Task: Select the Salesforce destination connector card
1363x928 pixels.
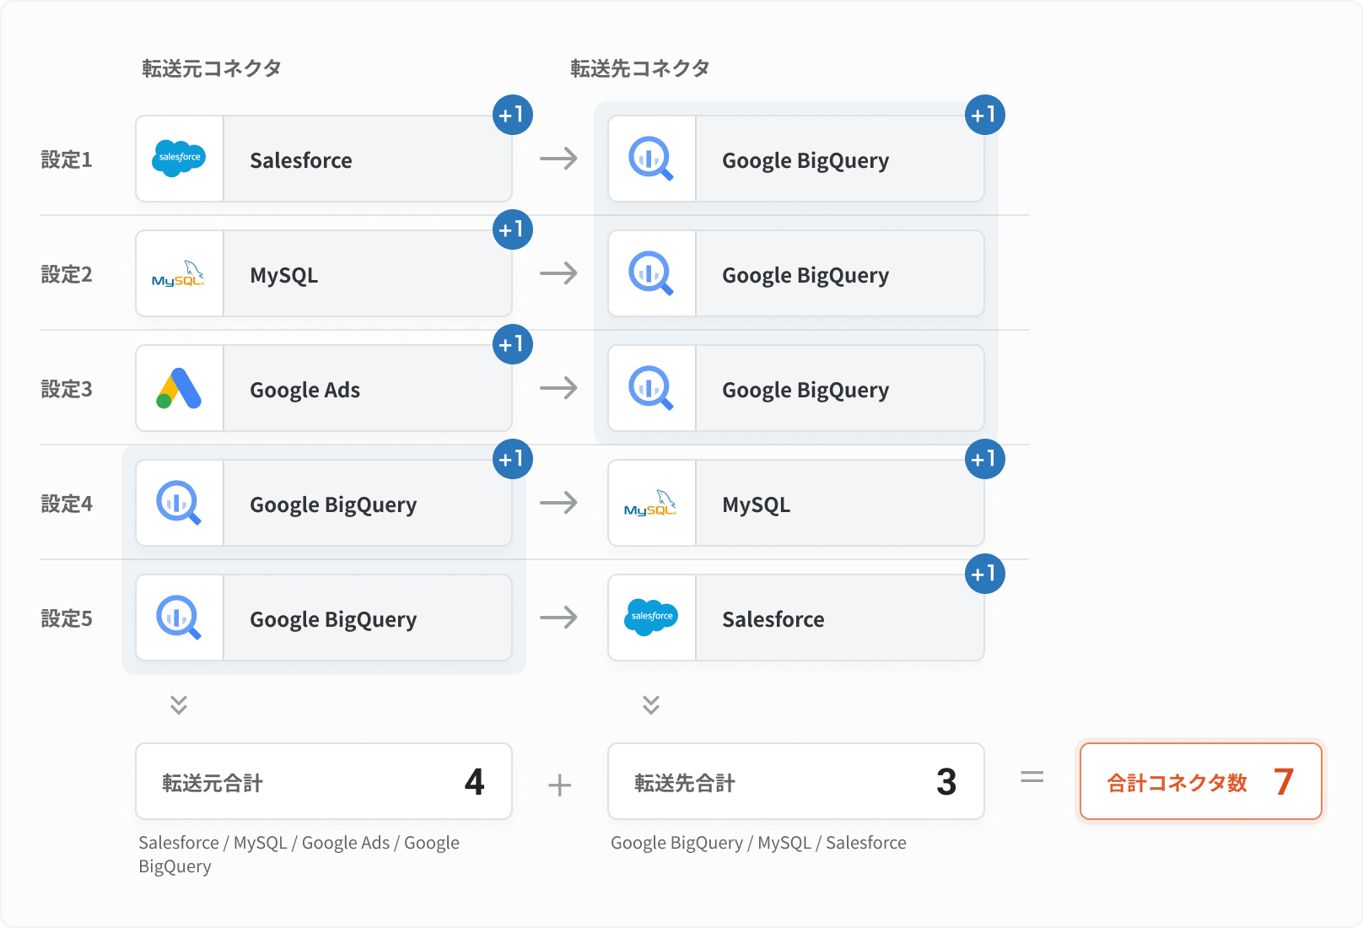Action: [796, 618]
